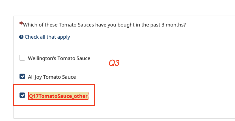Screen dimensions: 235x121
Task: Click the tomato sauce question text
Action: click(104, 25)
